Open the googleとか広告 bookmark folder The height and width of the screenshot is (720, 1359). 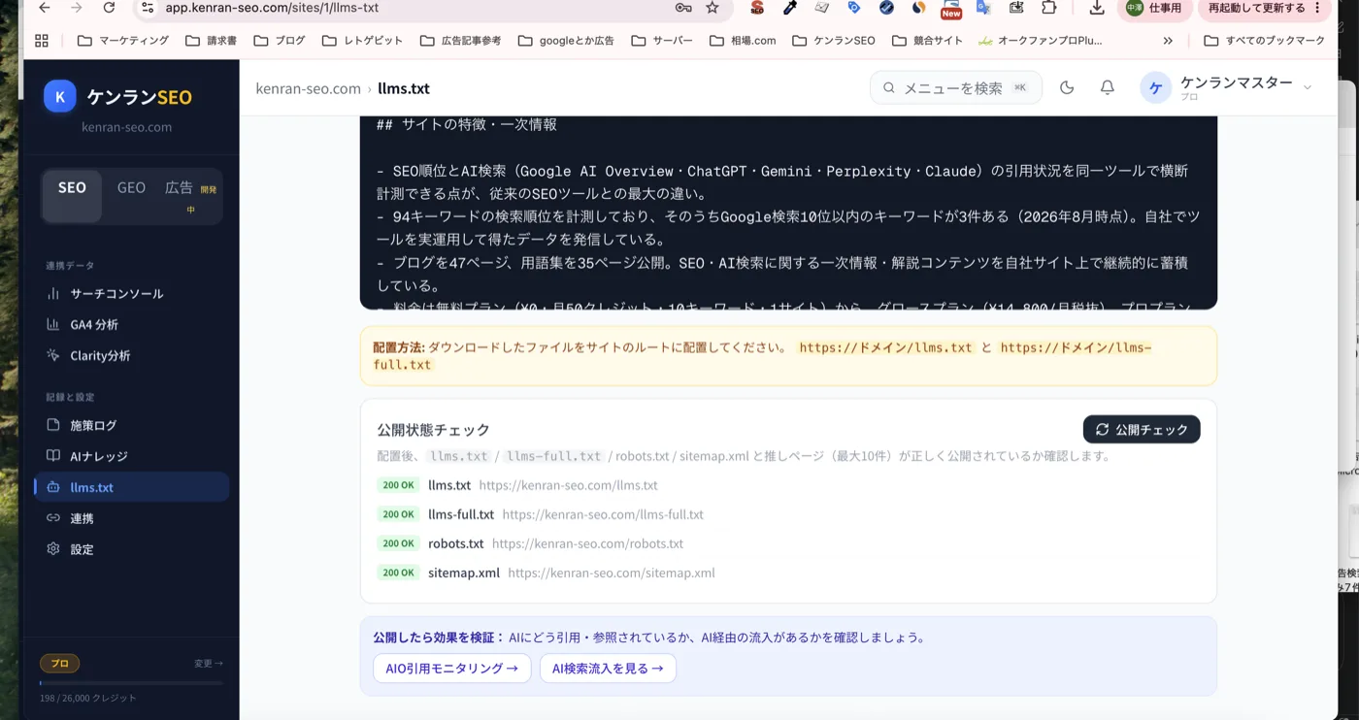pyautogui.click(x=567, y=41)
